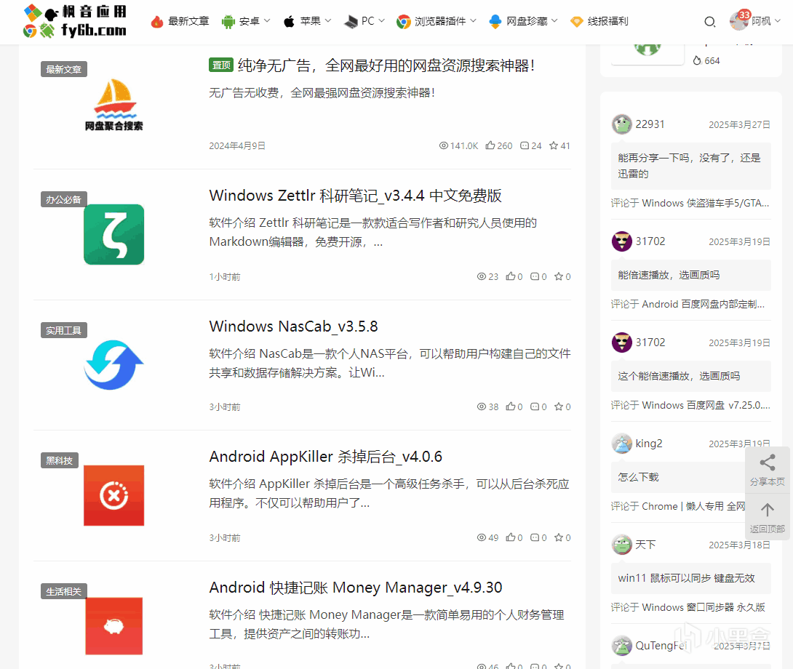Open Windows Zettlr 科研笔记_v3.4.4 article
793x669 pixels.
[x=355, y=196]
